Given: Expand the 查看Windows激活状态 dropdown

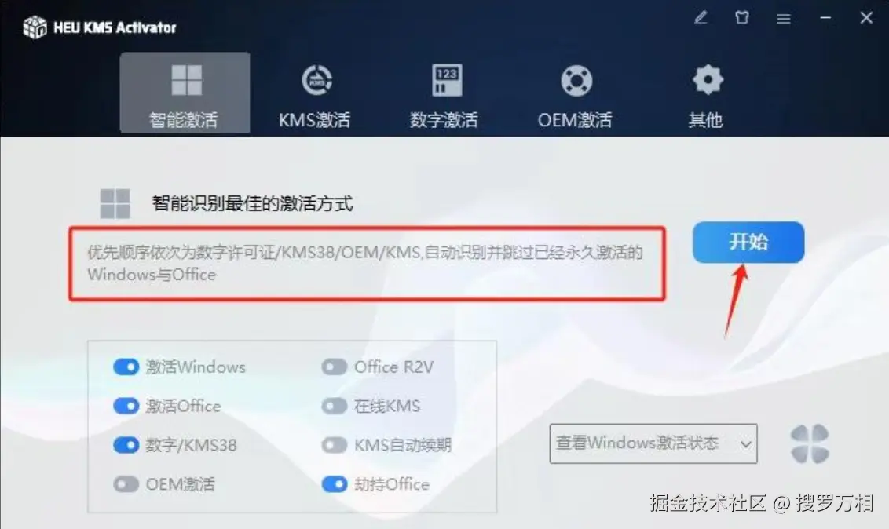Looking at the screenshot, I should click(653, 443).
